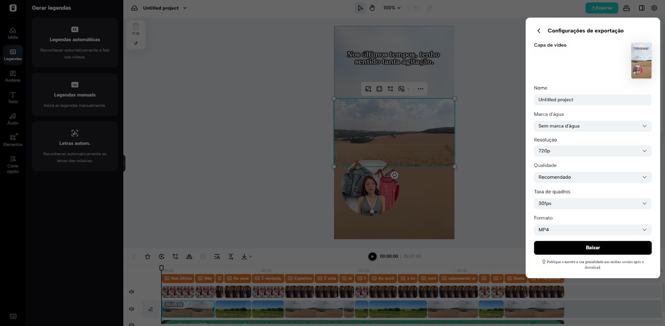Click the Nome field with Untitled project
This screenshot has width=665, height=326.
592,100
